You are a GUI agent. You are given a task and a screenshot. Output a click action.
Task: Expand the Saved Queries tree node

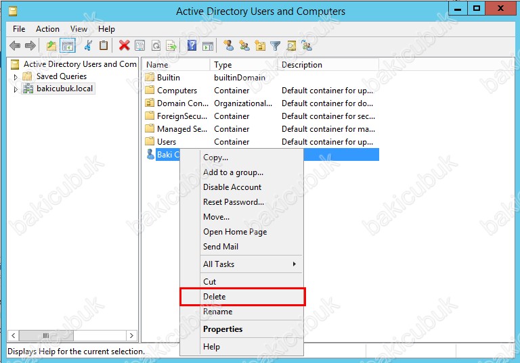16,77
